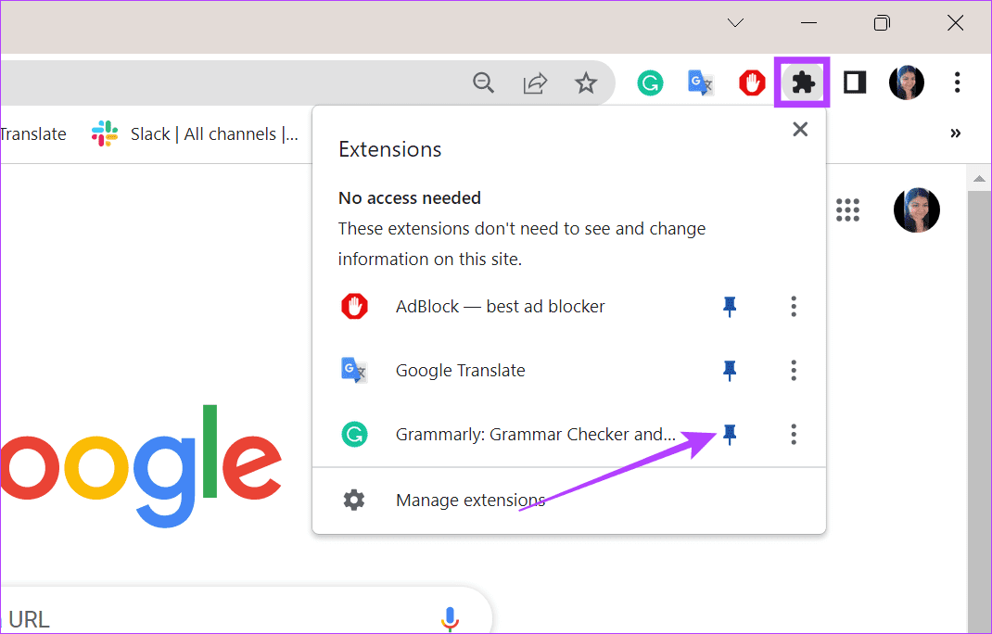Click the Google logo on the page
The image size is (992, 634).
(140, 465)
